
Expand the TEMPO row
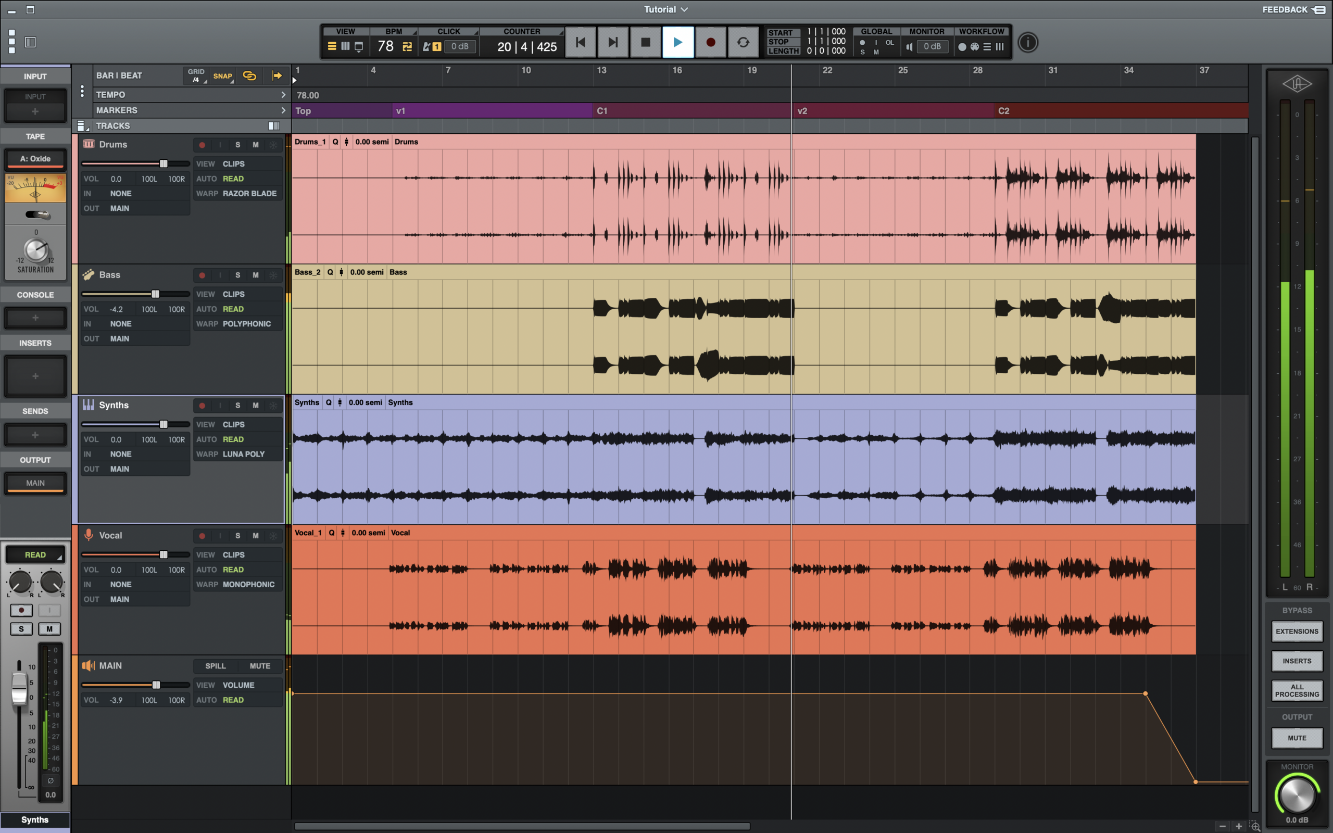tap(283, 95)
